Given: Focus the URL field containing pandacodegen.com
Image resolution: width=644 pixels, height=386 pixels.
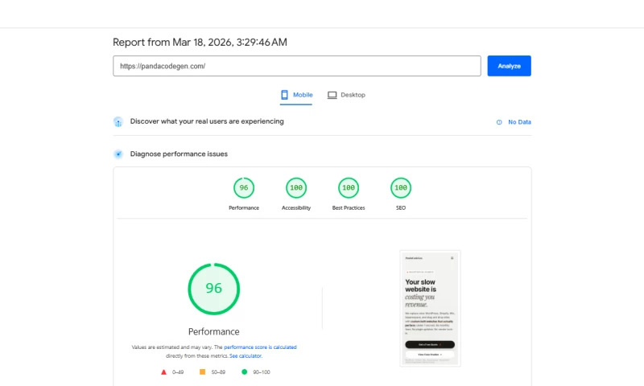Looking at the screenshot, I should [296, 66].
